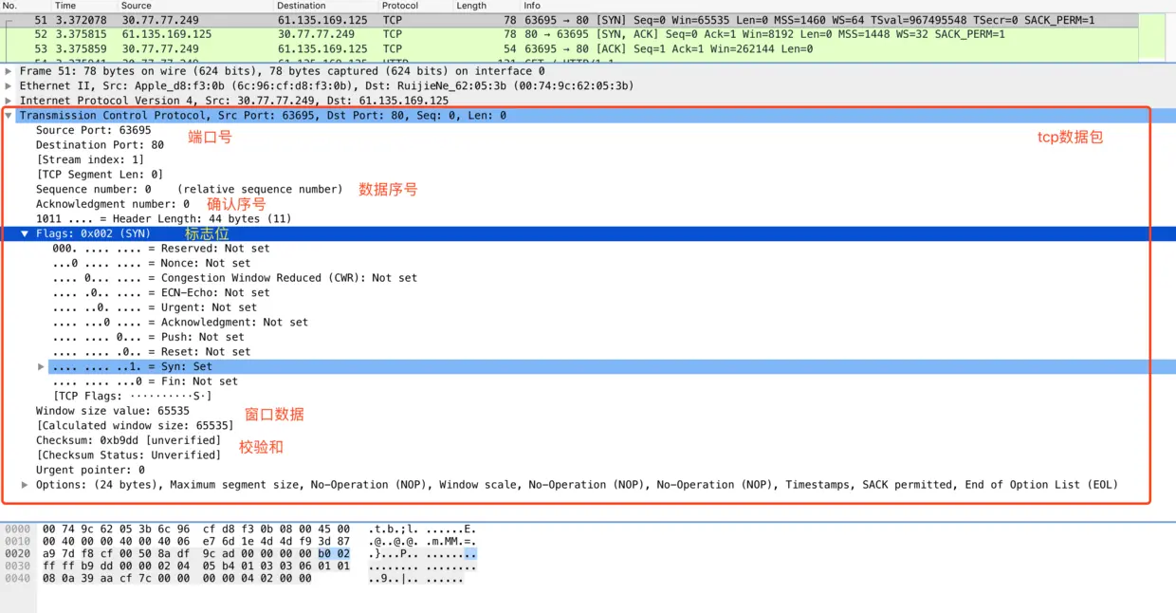Select the [Stream index: 1] row
This screenshot has height=613, width=1176.
[x=90, y=159]
